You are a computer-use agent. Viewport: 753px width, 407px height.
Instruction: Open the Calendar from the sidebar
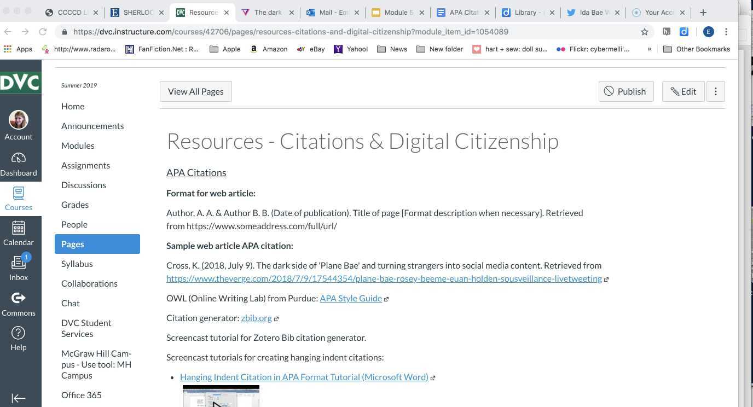[18, 232]
